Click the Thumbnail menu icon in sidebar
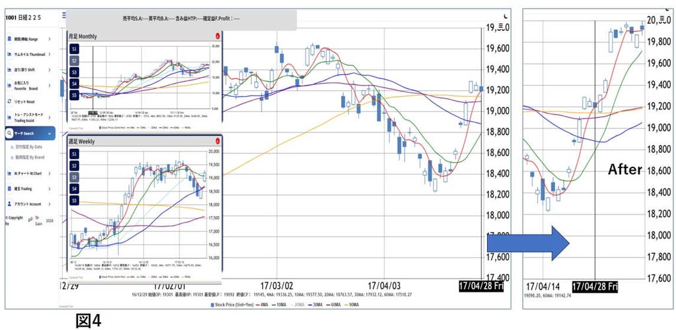This screenshot has height=330, width=676. pyautogui.click(x=10, y=55)
